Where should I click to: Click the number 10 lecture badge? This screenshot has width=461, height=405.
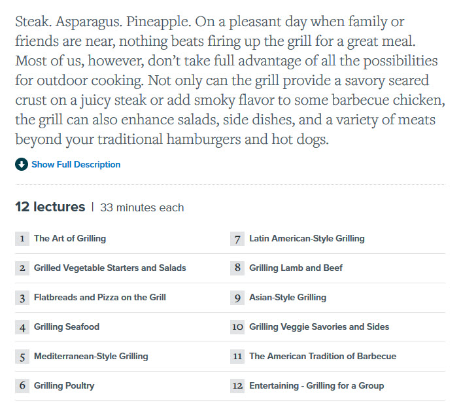click(237, 326)
